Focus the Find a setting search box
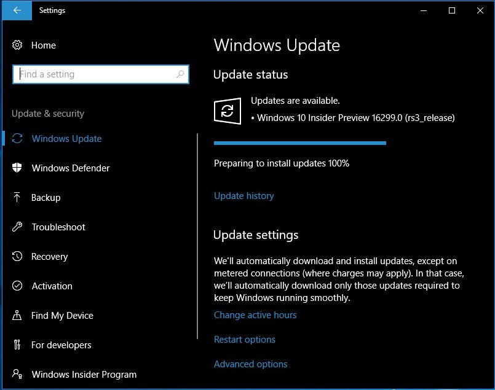The width and height of the screenshot is (495, 390). [x=101, y=74]
